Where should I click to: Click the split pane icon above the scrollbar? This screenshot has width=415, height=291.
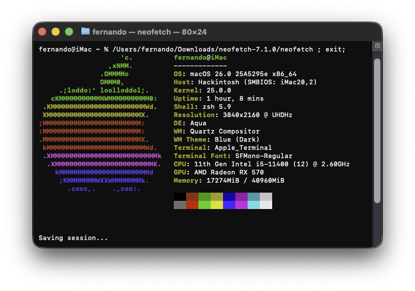[378, 46]
